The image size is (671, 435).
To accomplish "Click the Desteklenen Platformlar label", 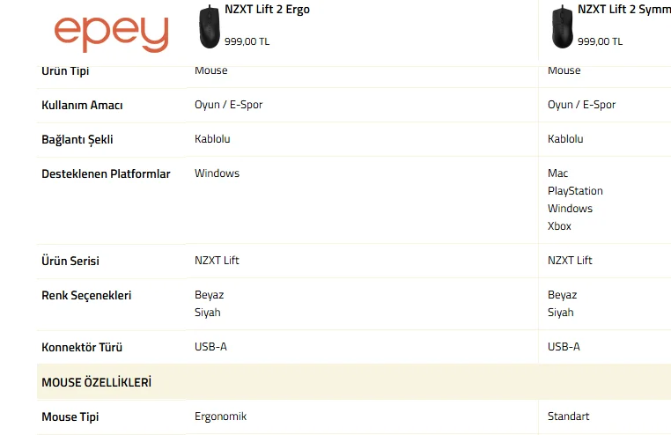I will click(107, 174).
